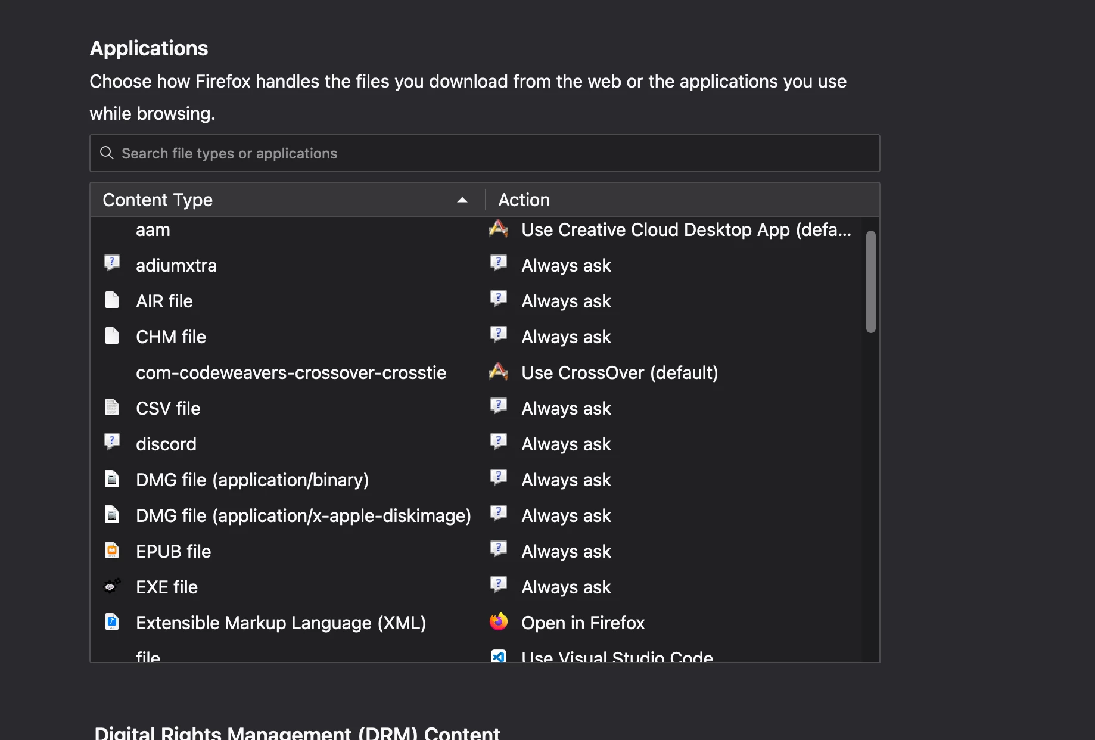Click the search magnifier icon
Screen dimensions: 1095x740
point(107,153)
